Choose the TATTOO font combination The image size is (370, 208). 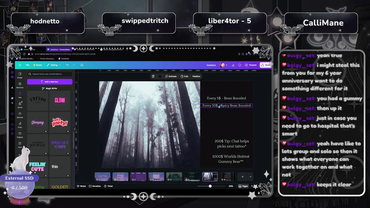(38, 100)
